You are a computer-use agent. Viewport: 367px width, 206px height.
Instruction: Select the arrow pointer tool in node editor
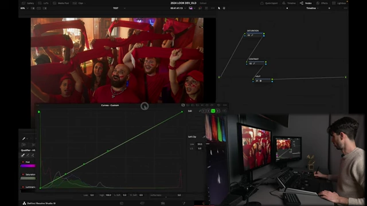[x=219, y=8]
